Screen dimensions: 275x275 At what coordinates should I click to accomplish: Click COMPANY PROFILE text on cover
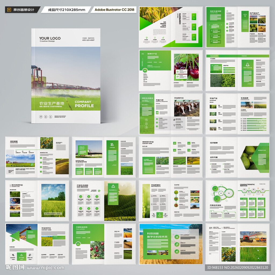[84, 104]
